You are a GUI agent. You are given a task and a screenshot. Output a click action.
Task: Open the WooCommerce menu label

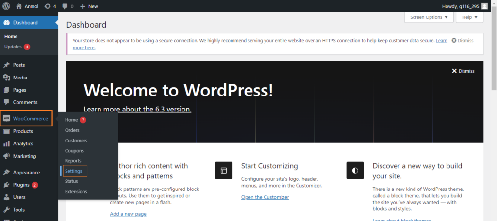[31, 119]
